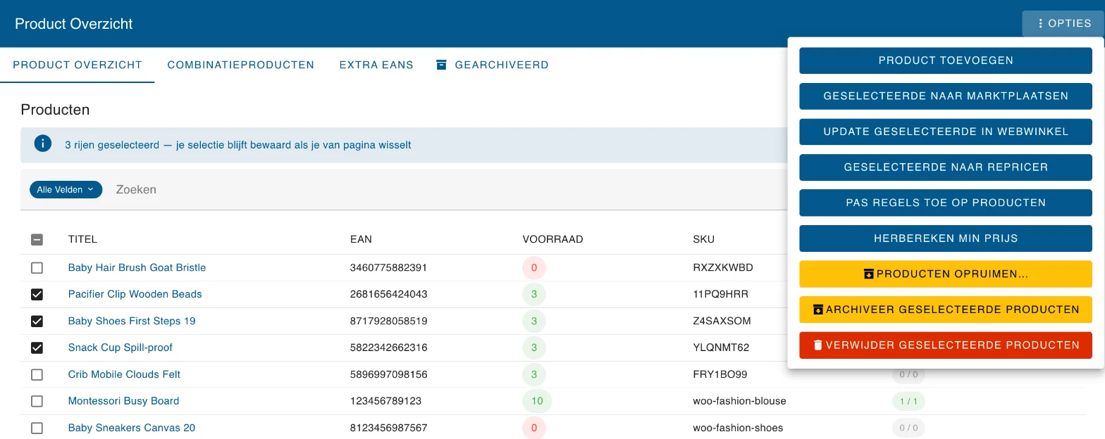
Task: Open the Baby Hair Brush Goat Bristle product
Action: (x=137, y=267)
